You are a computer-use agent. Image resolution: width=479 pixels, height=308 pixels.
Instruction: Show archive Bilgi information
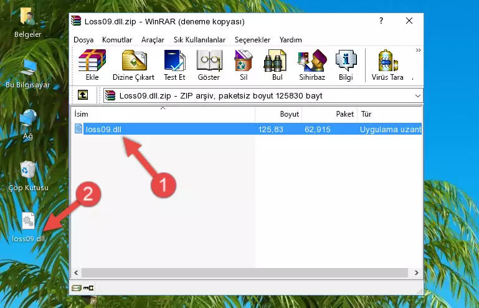(x=346, y=65)
